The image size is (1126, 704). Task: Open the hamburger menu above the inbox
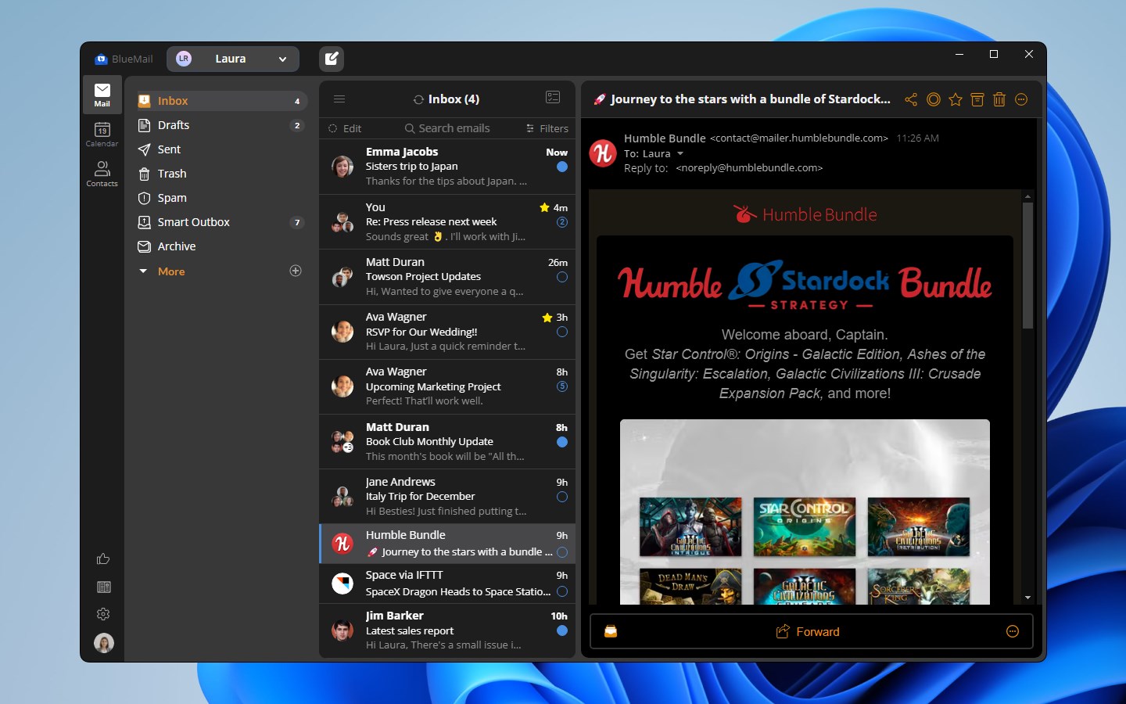coord(339,99)
